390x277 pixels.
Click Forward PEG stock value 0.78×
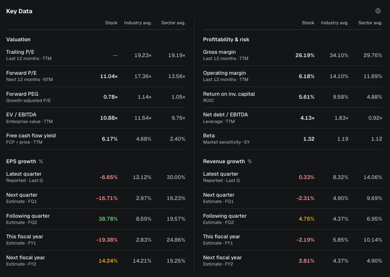tap(110, 97)
